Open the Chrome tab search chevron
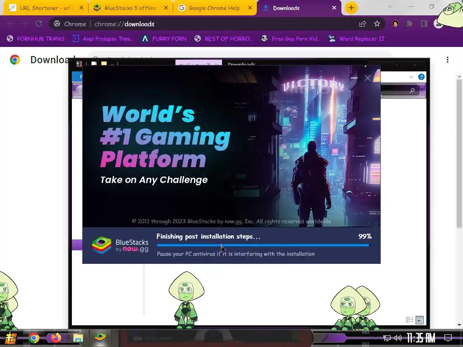The width and height of the screenshot is (463, 347). pos(390,6)
